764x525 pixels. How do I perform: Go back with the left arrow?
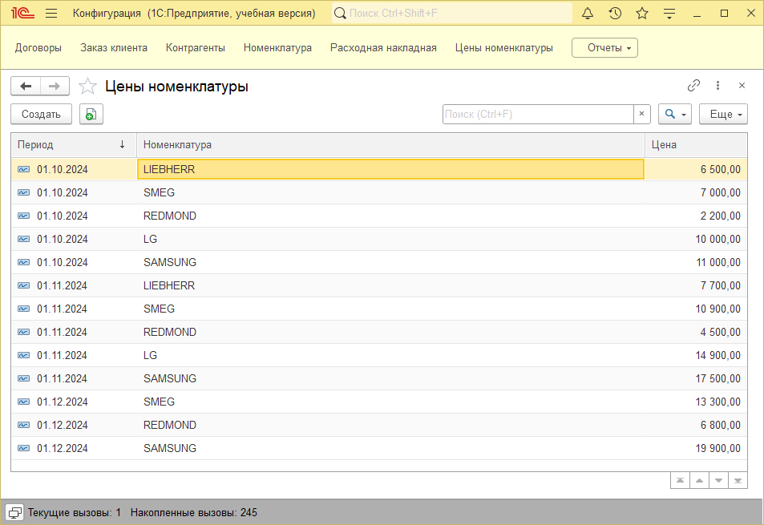coord(26,87)
